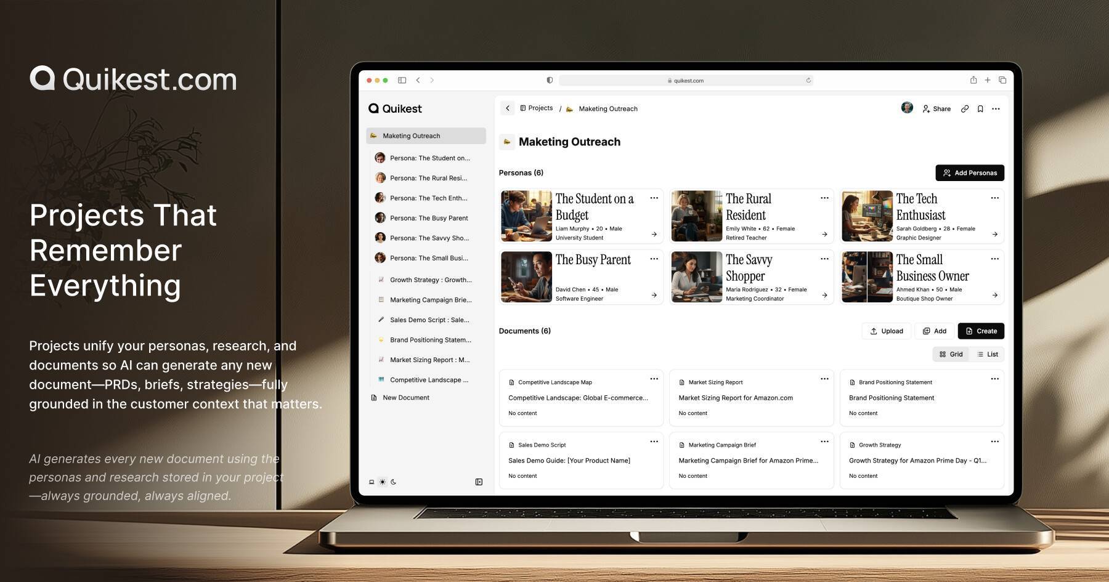Image resolution: width=1109 pixels, height=582 pixels.
Task: Click the Share button
Action: point(936,108)
